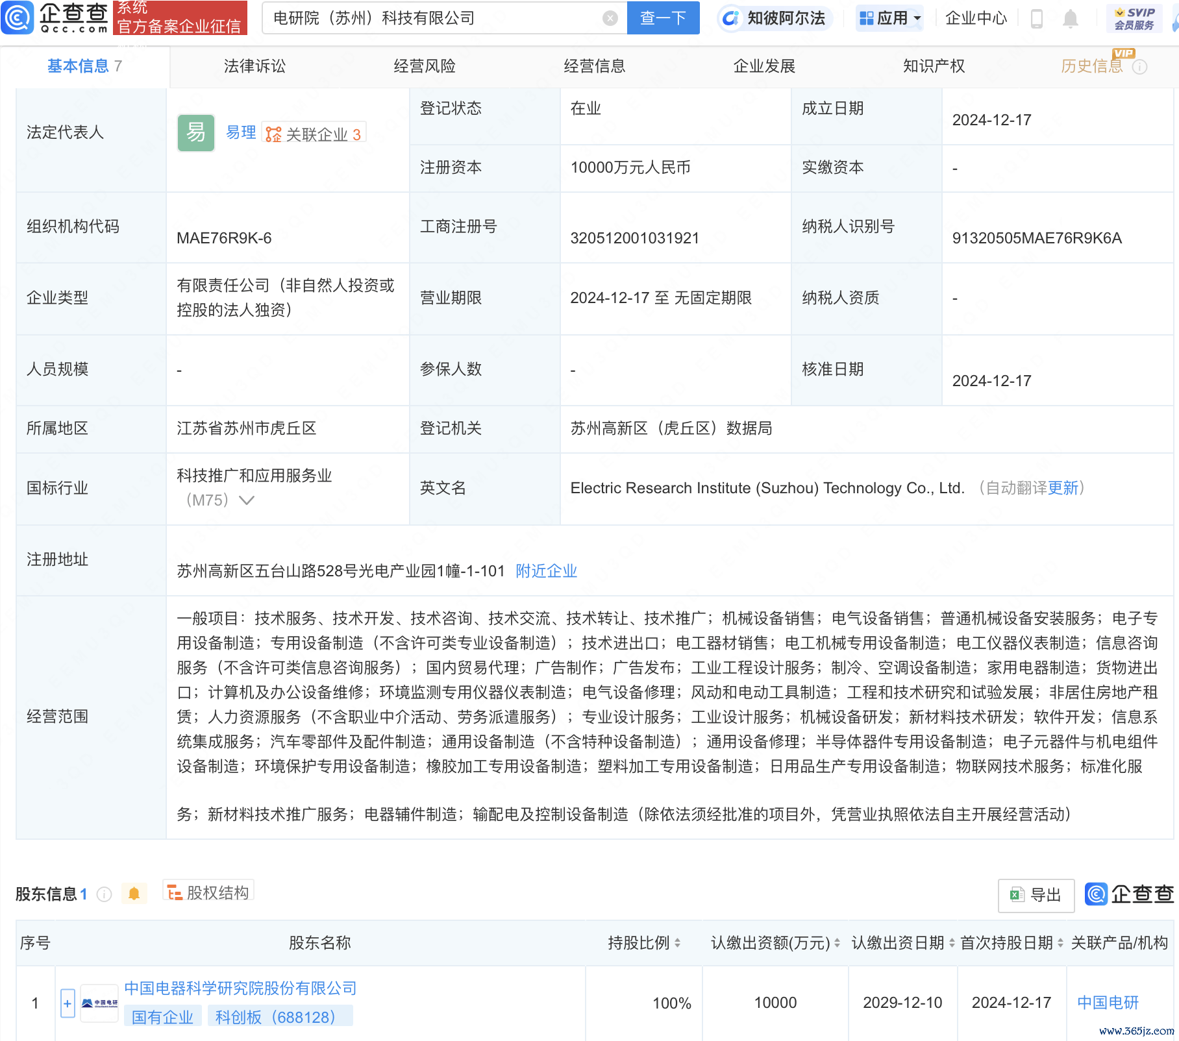Click the Qcc.com logo icon
The height and width of the screenshot is (1041, 1179).
[18, 18]
